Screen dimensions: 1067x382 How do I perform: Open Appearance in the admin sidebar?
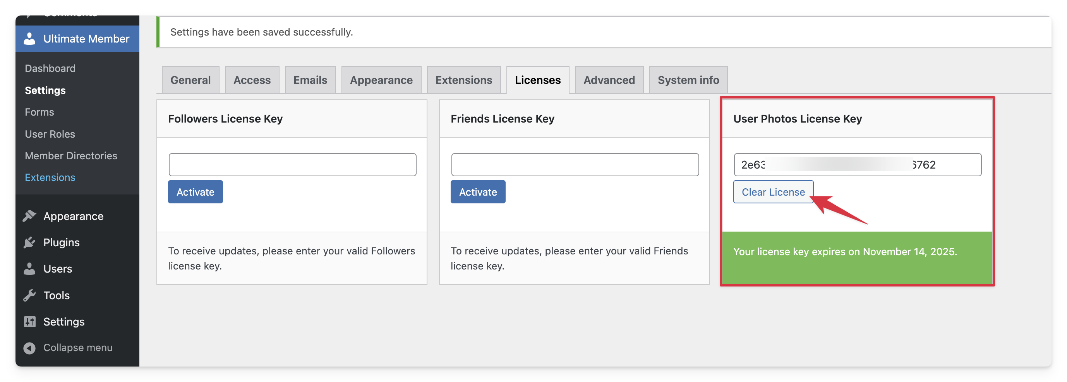pyautogui.click(x=73, y=216)
